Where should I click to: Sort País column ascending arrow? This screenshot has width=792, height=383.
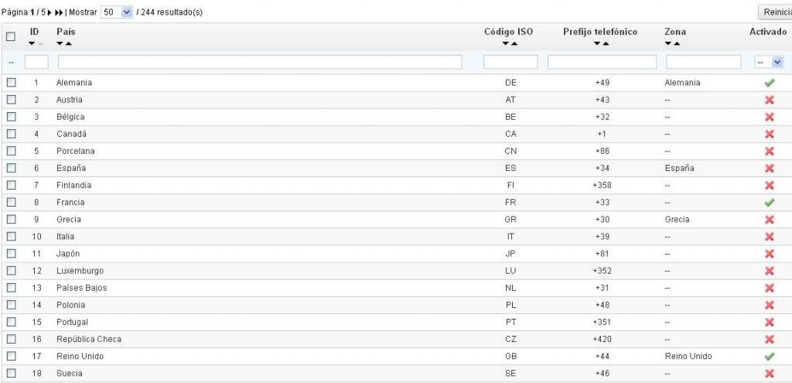(x=68, y=44)
